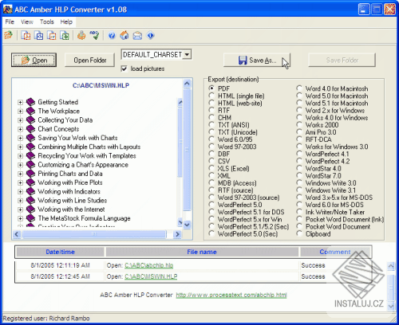The image size is (399, 325).
Task: Open the Help menu
Action: click(x=66, y=22)
